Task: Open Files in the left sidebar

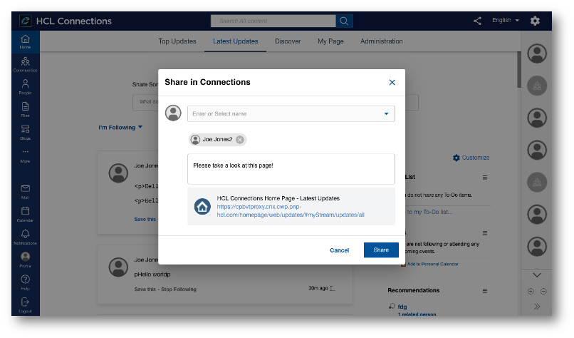Action: point(25,110)
